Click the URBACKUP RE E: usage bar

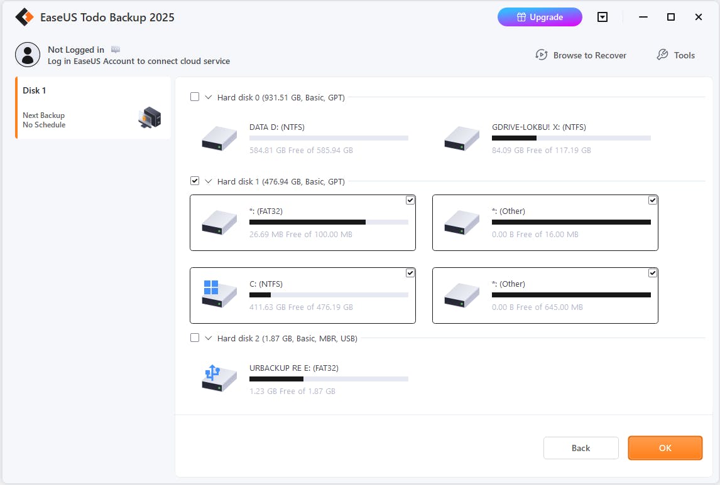(329, 378)
